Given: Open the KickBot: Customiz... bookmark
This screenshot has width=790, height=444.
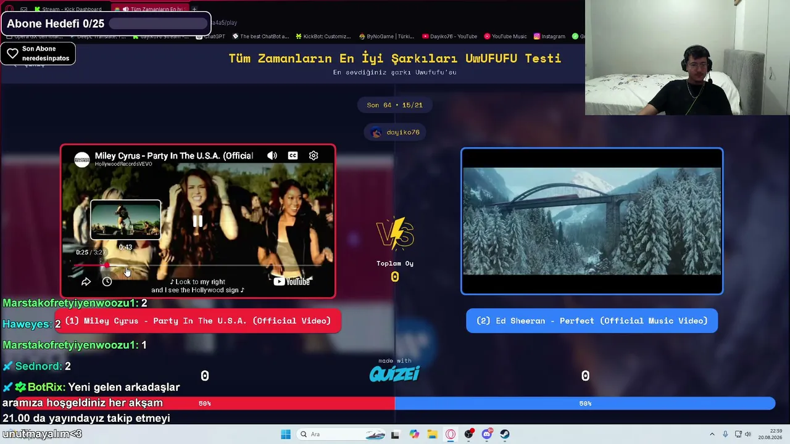Looking at the screenshot, I should 323,36.
